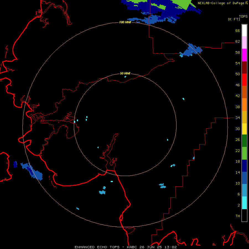Click the navy 14-18 kft legend swatch

pyautogui.click(x=244, y=166)
